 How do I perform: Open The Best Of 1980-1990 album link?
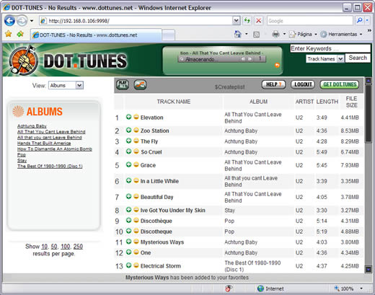[x=50, y=166]
